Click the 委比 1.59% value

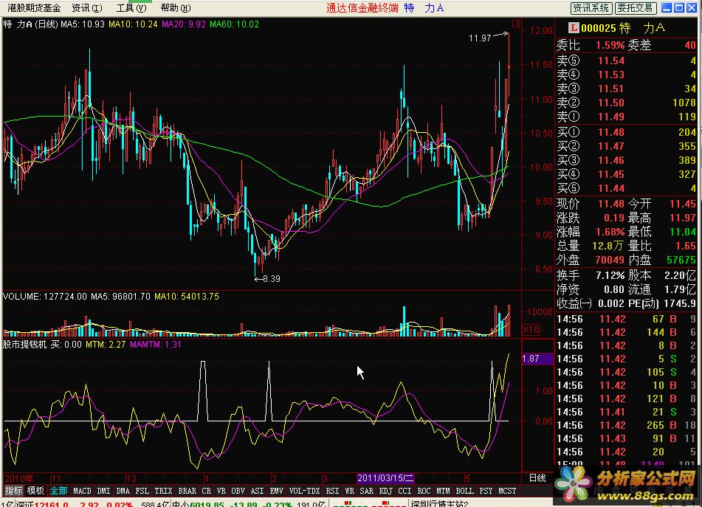(x=610, y=45)
